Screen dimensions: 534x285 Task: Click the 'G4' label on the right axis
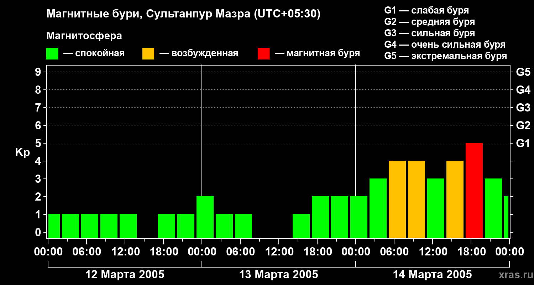pyautogui.click(x=523, y=90)
